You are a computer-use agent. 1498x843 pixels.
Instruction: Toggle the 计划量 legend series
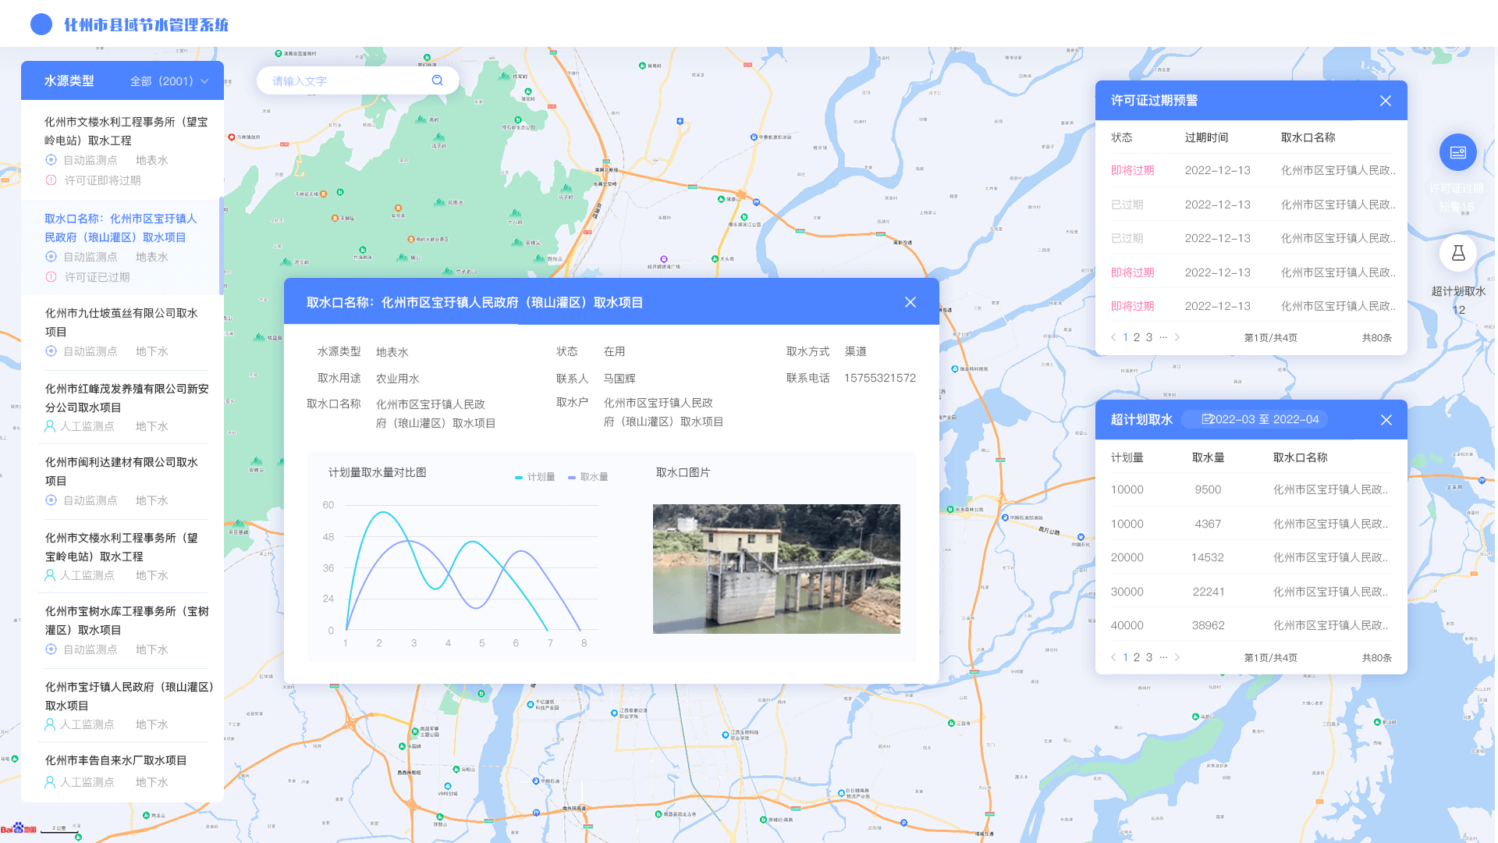pyautogui.click(x=535, y=477)
